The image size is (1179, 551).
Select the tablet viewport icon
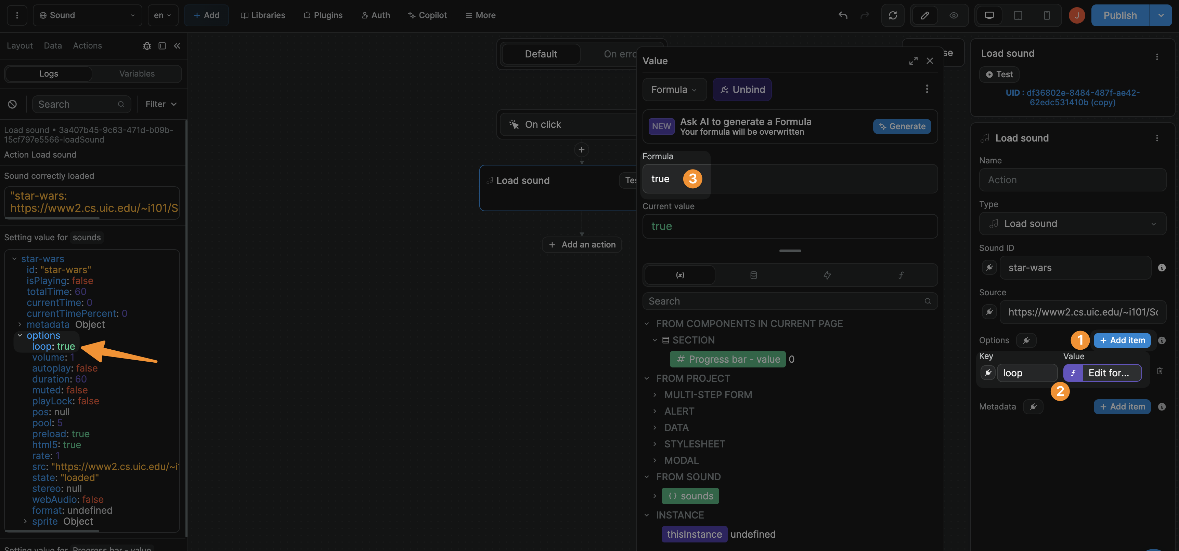coord(1018,15)
